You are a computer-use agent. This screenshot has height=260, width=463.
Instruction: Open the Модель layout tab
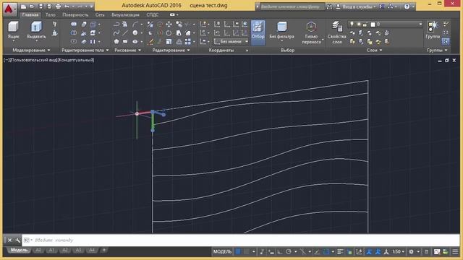tap(20, 251)
